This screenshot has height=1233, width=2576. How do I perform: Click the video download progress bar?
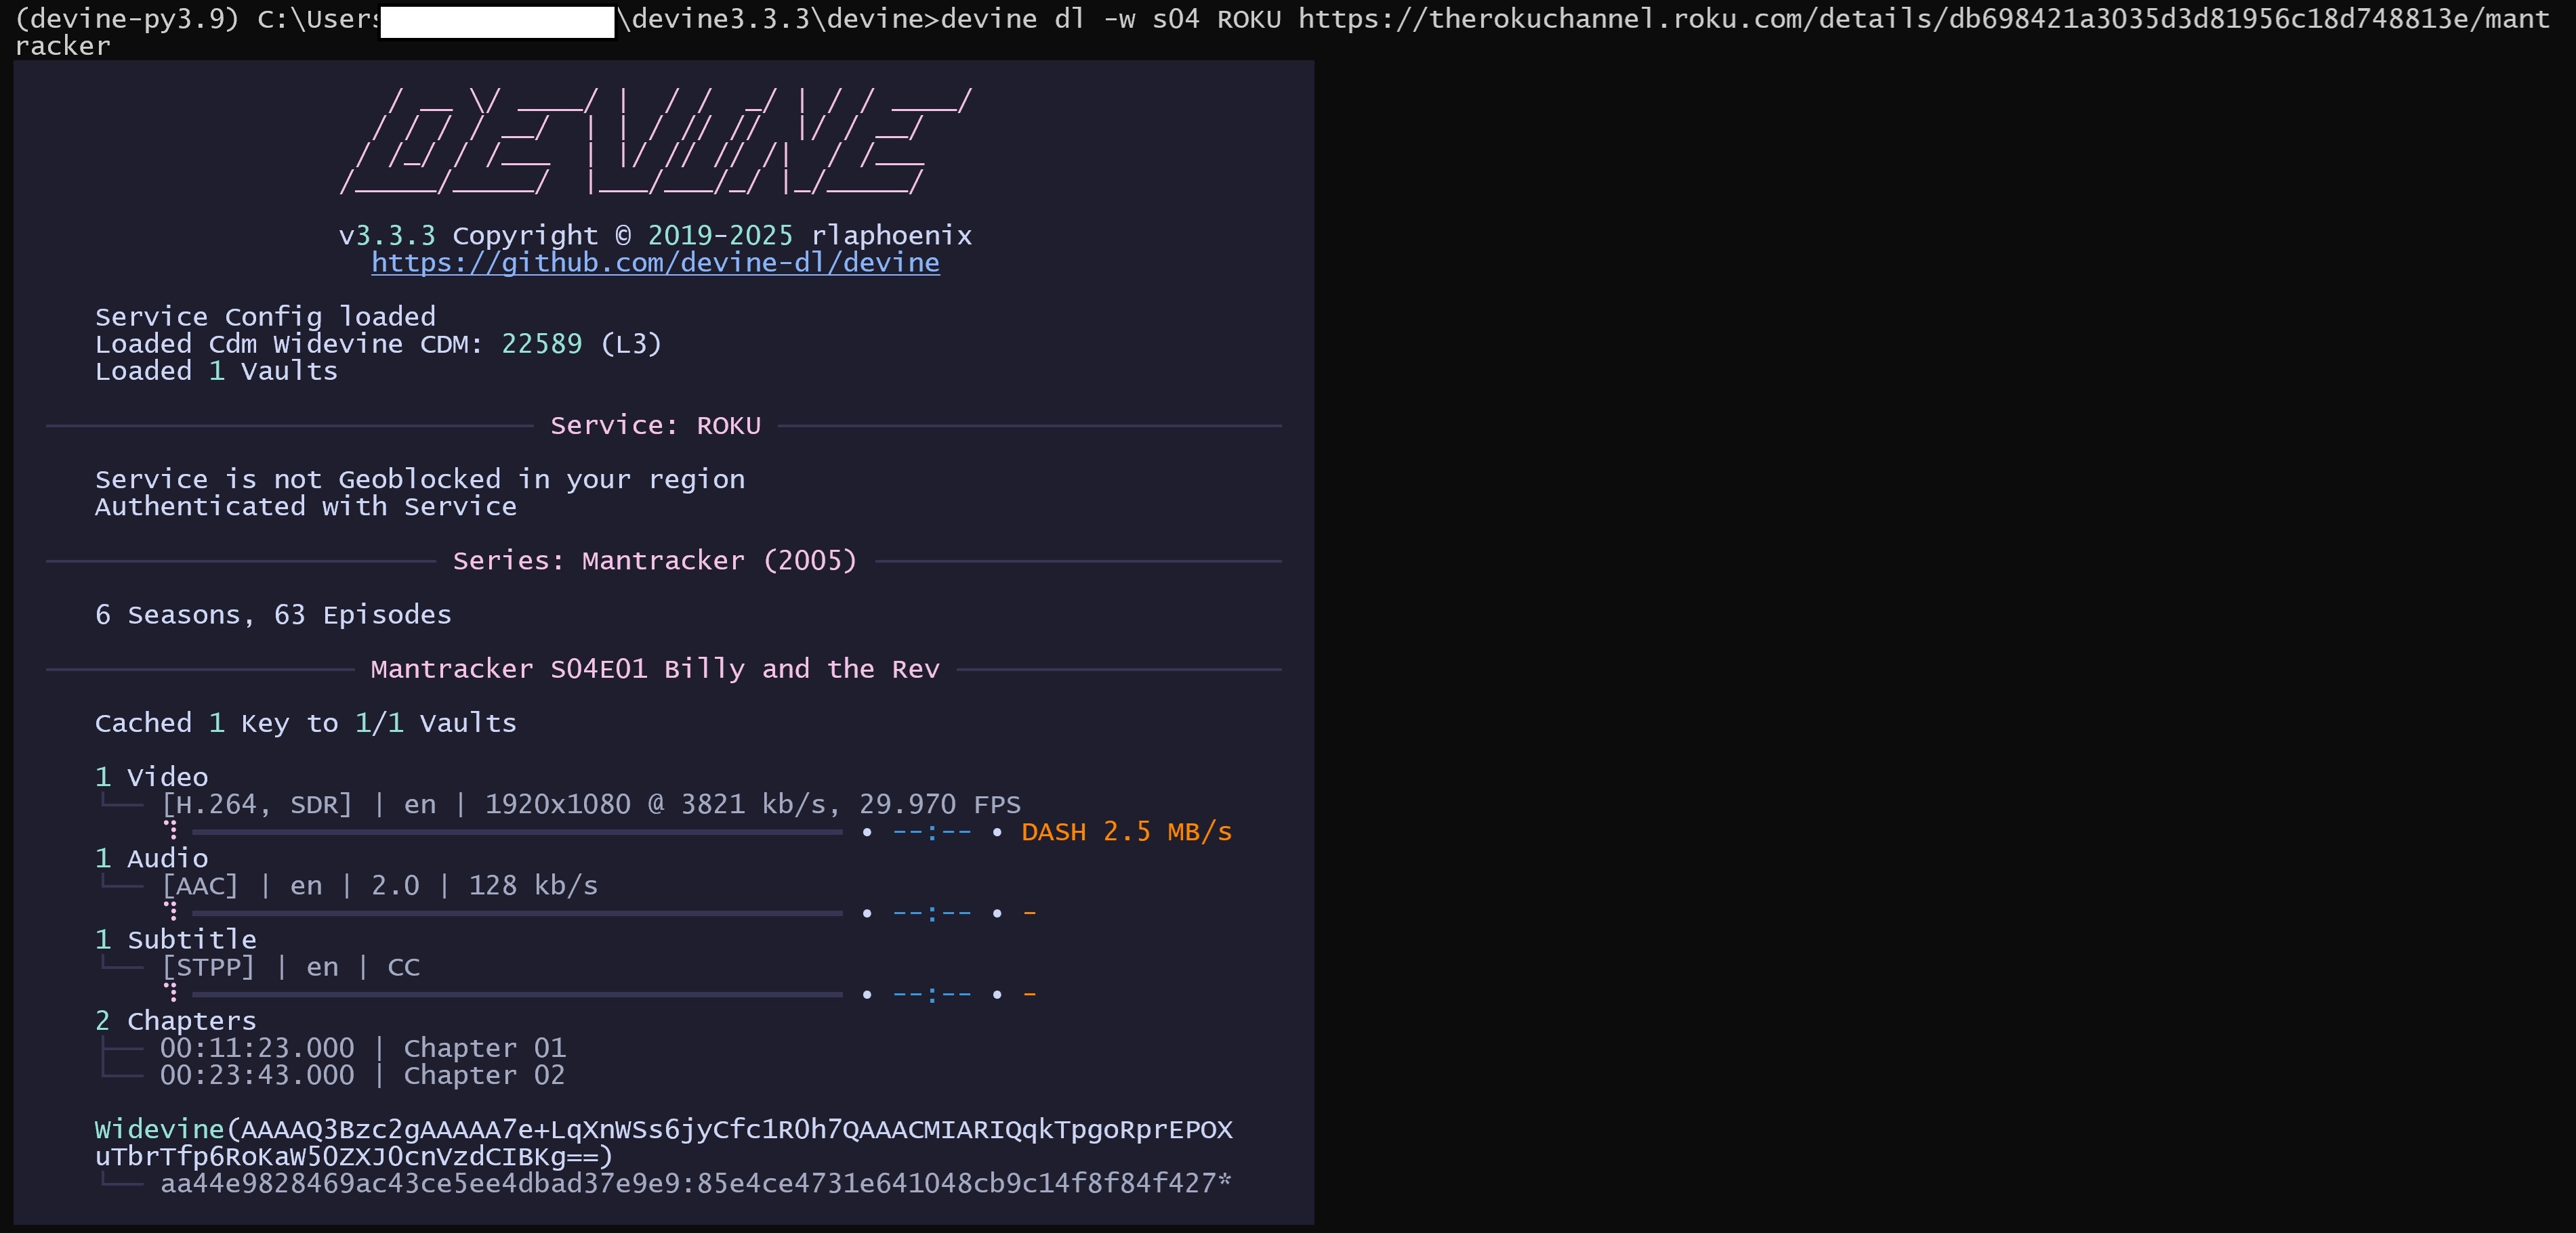coord(517,831)
